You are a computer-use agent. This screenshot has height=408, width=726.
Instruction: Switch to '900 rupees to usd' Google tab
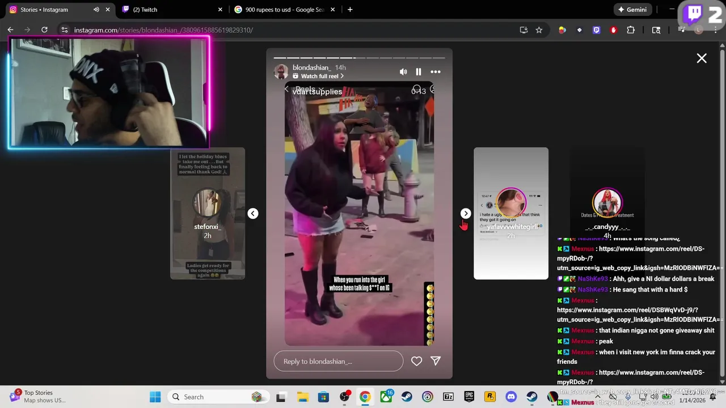tap(284, 10)
